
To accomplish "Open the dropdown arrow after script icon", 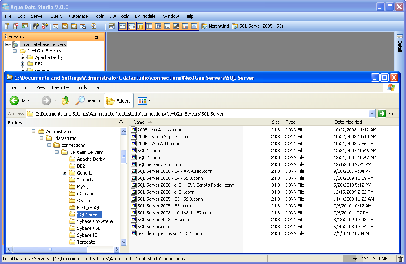I will point(101,26).
